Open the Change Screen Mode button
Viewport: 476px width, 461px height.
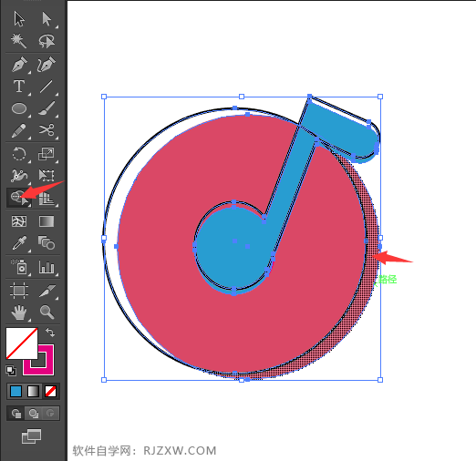point(31,436)
